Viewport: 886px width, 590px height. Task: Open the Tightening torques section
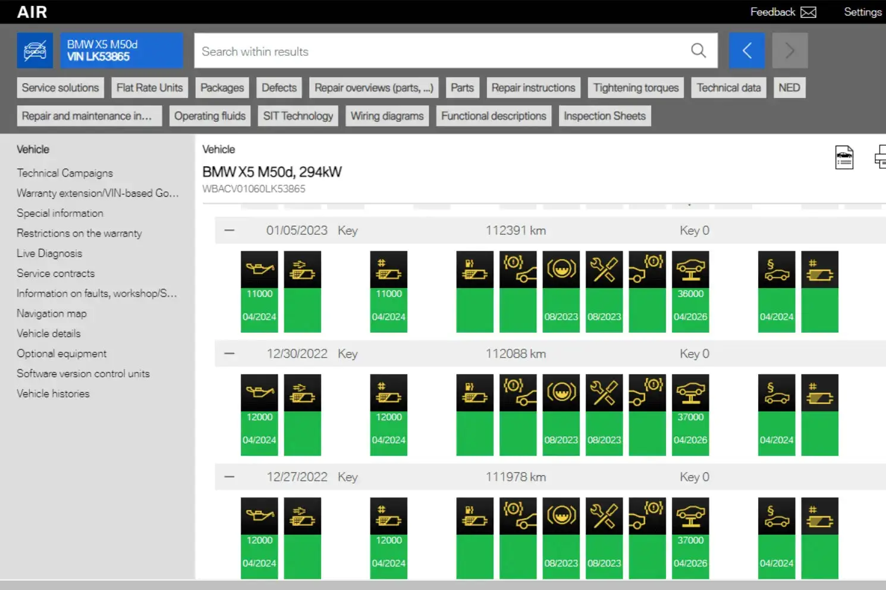[x=636, y=87]
